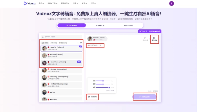Screen dimensions: 197x112
Task: Expand the 定價 navigation dropdown
Action: (x=75, y=3)
